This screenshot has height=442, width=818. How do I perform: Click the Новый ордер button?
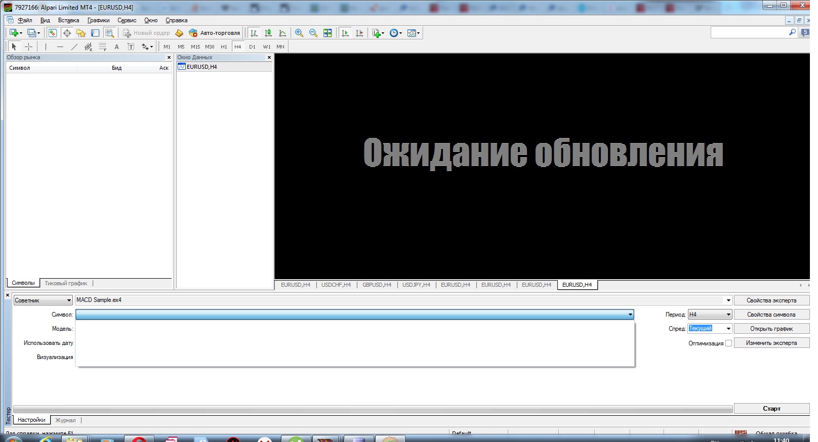(146, 33)
